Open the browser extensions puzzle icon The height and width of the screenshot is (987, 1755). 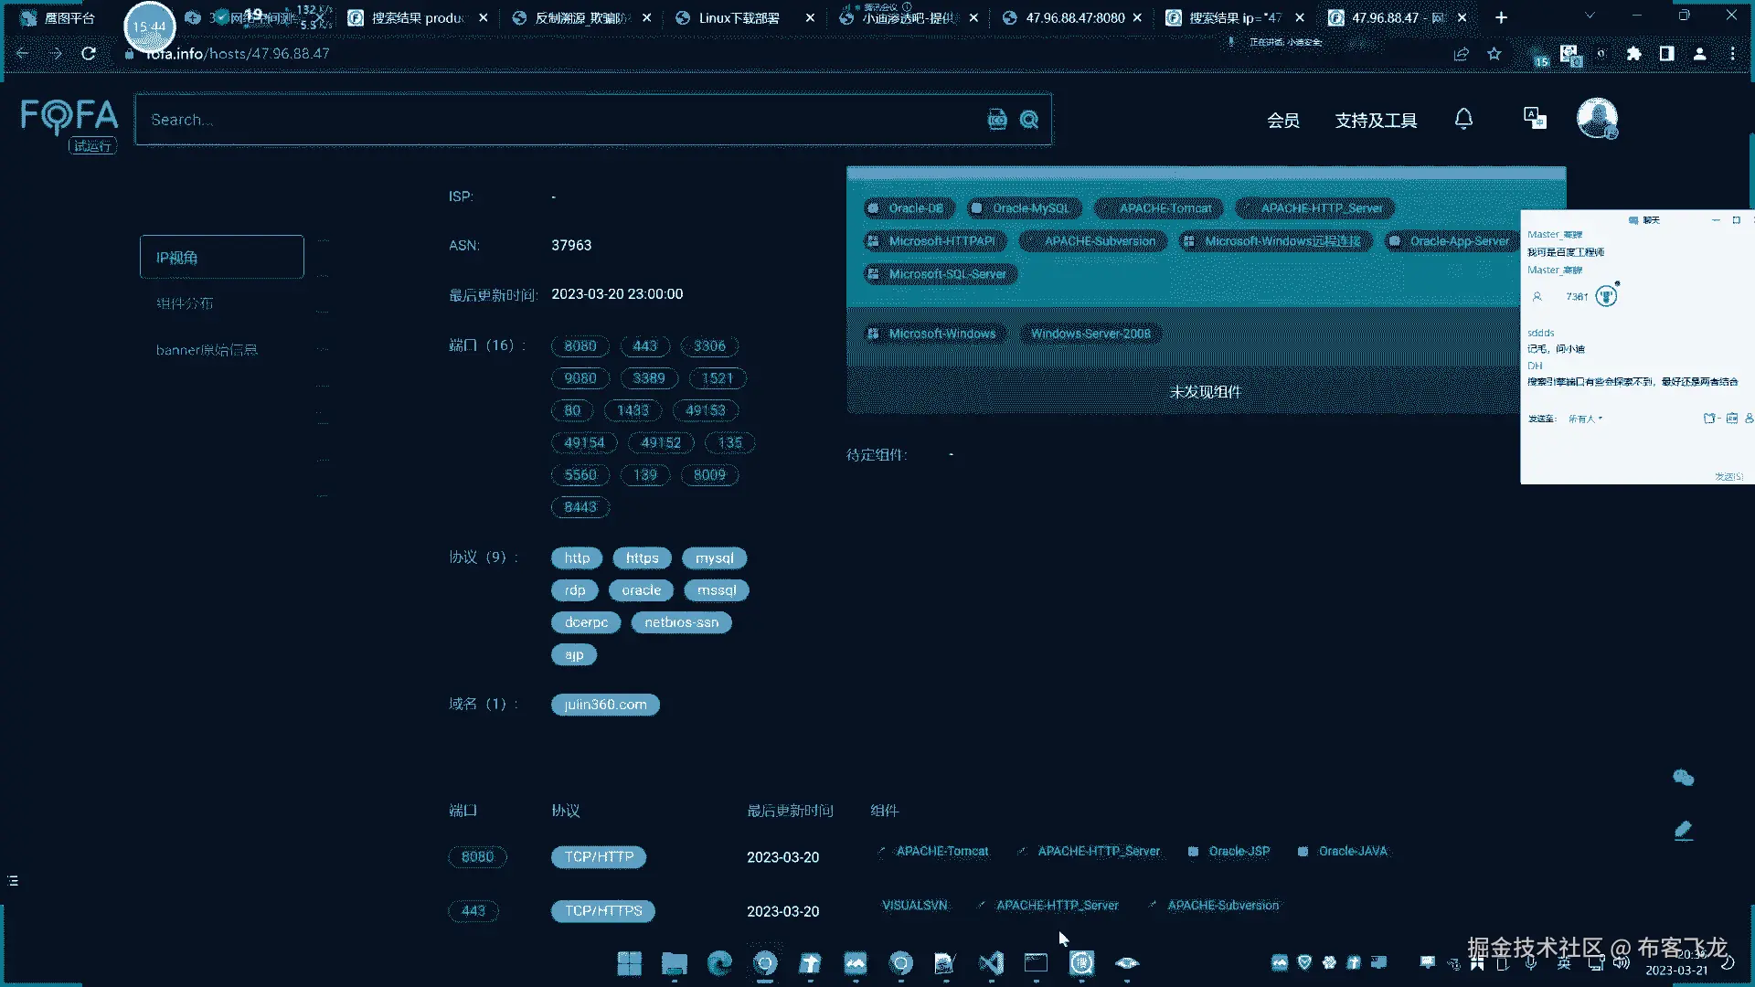click(1634, 54)
